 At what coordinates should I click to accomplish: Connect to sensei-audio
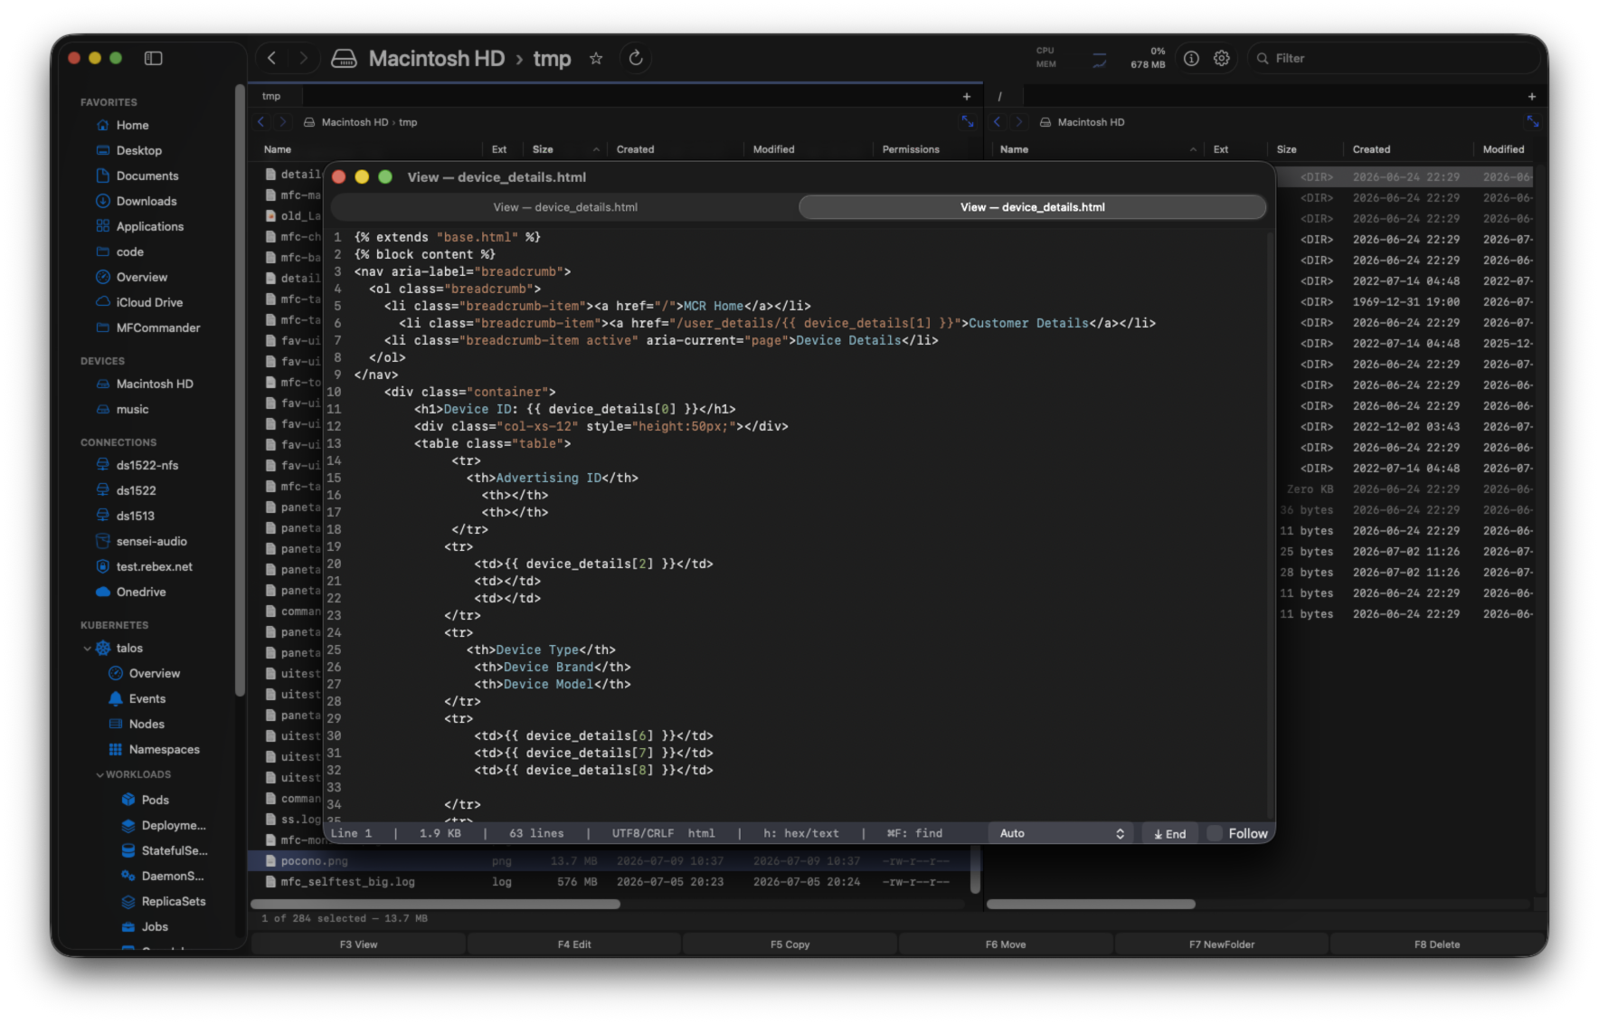pyautogui.click(x=151, y=541)
